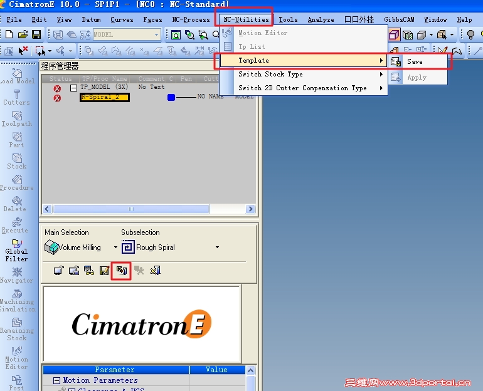This screenshot has width=483, height=391.
Task: Open the dropdown arrow beside the gray cube icon
Action: pyautogui.click(x=431, y=34)
